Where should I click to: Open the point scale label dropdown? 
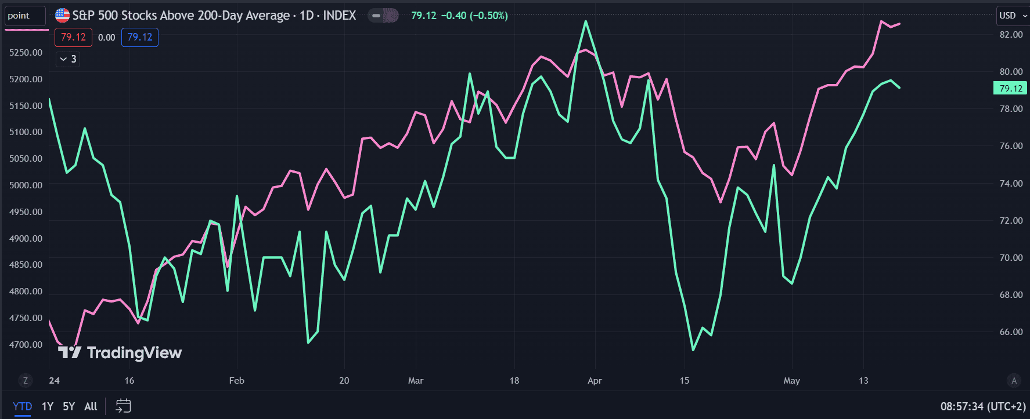[x=25, y=16]
